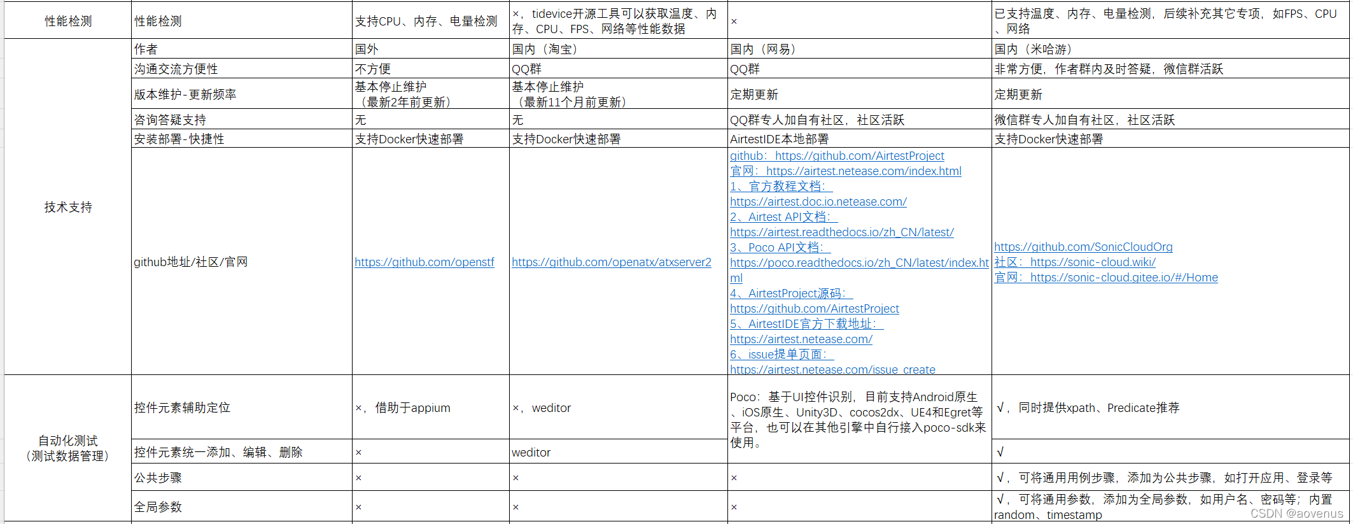Select the '可将通用参数，添加为全局参数' cell

pyautogui.click(x=1170, y=507)
